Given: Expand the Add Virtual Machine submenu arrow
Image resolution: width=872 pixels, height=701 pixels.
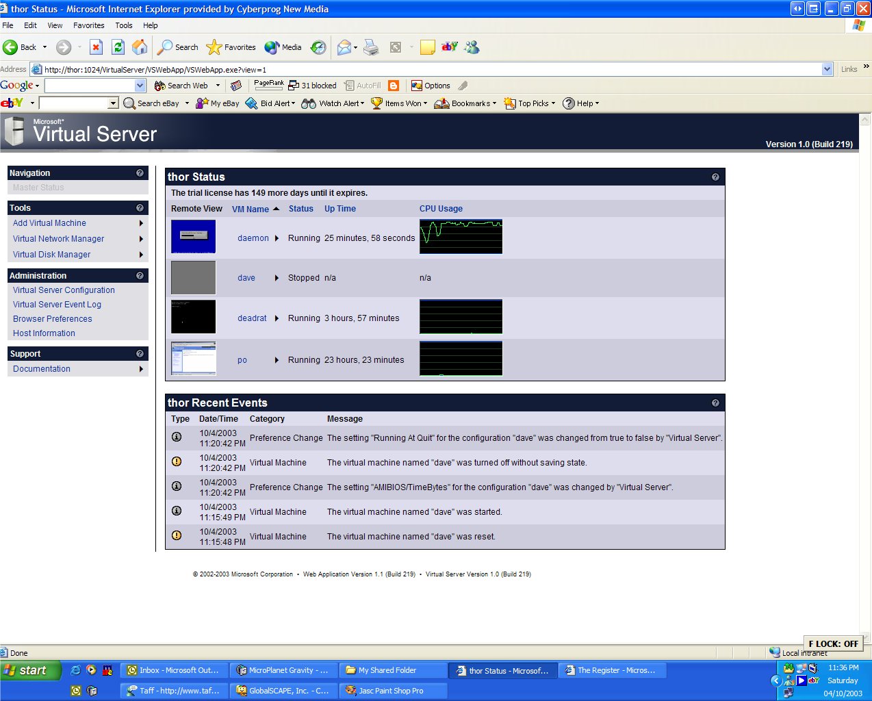Looking at the screenshot, I should point(141,223).
